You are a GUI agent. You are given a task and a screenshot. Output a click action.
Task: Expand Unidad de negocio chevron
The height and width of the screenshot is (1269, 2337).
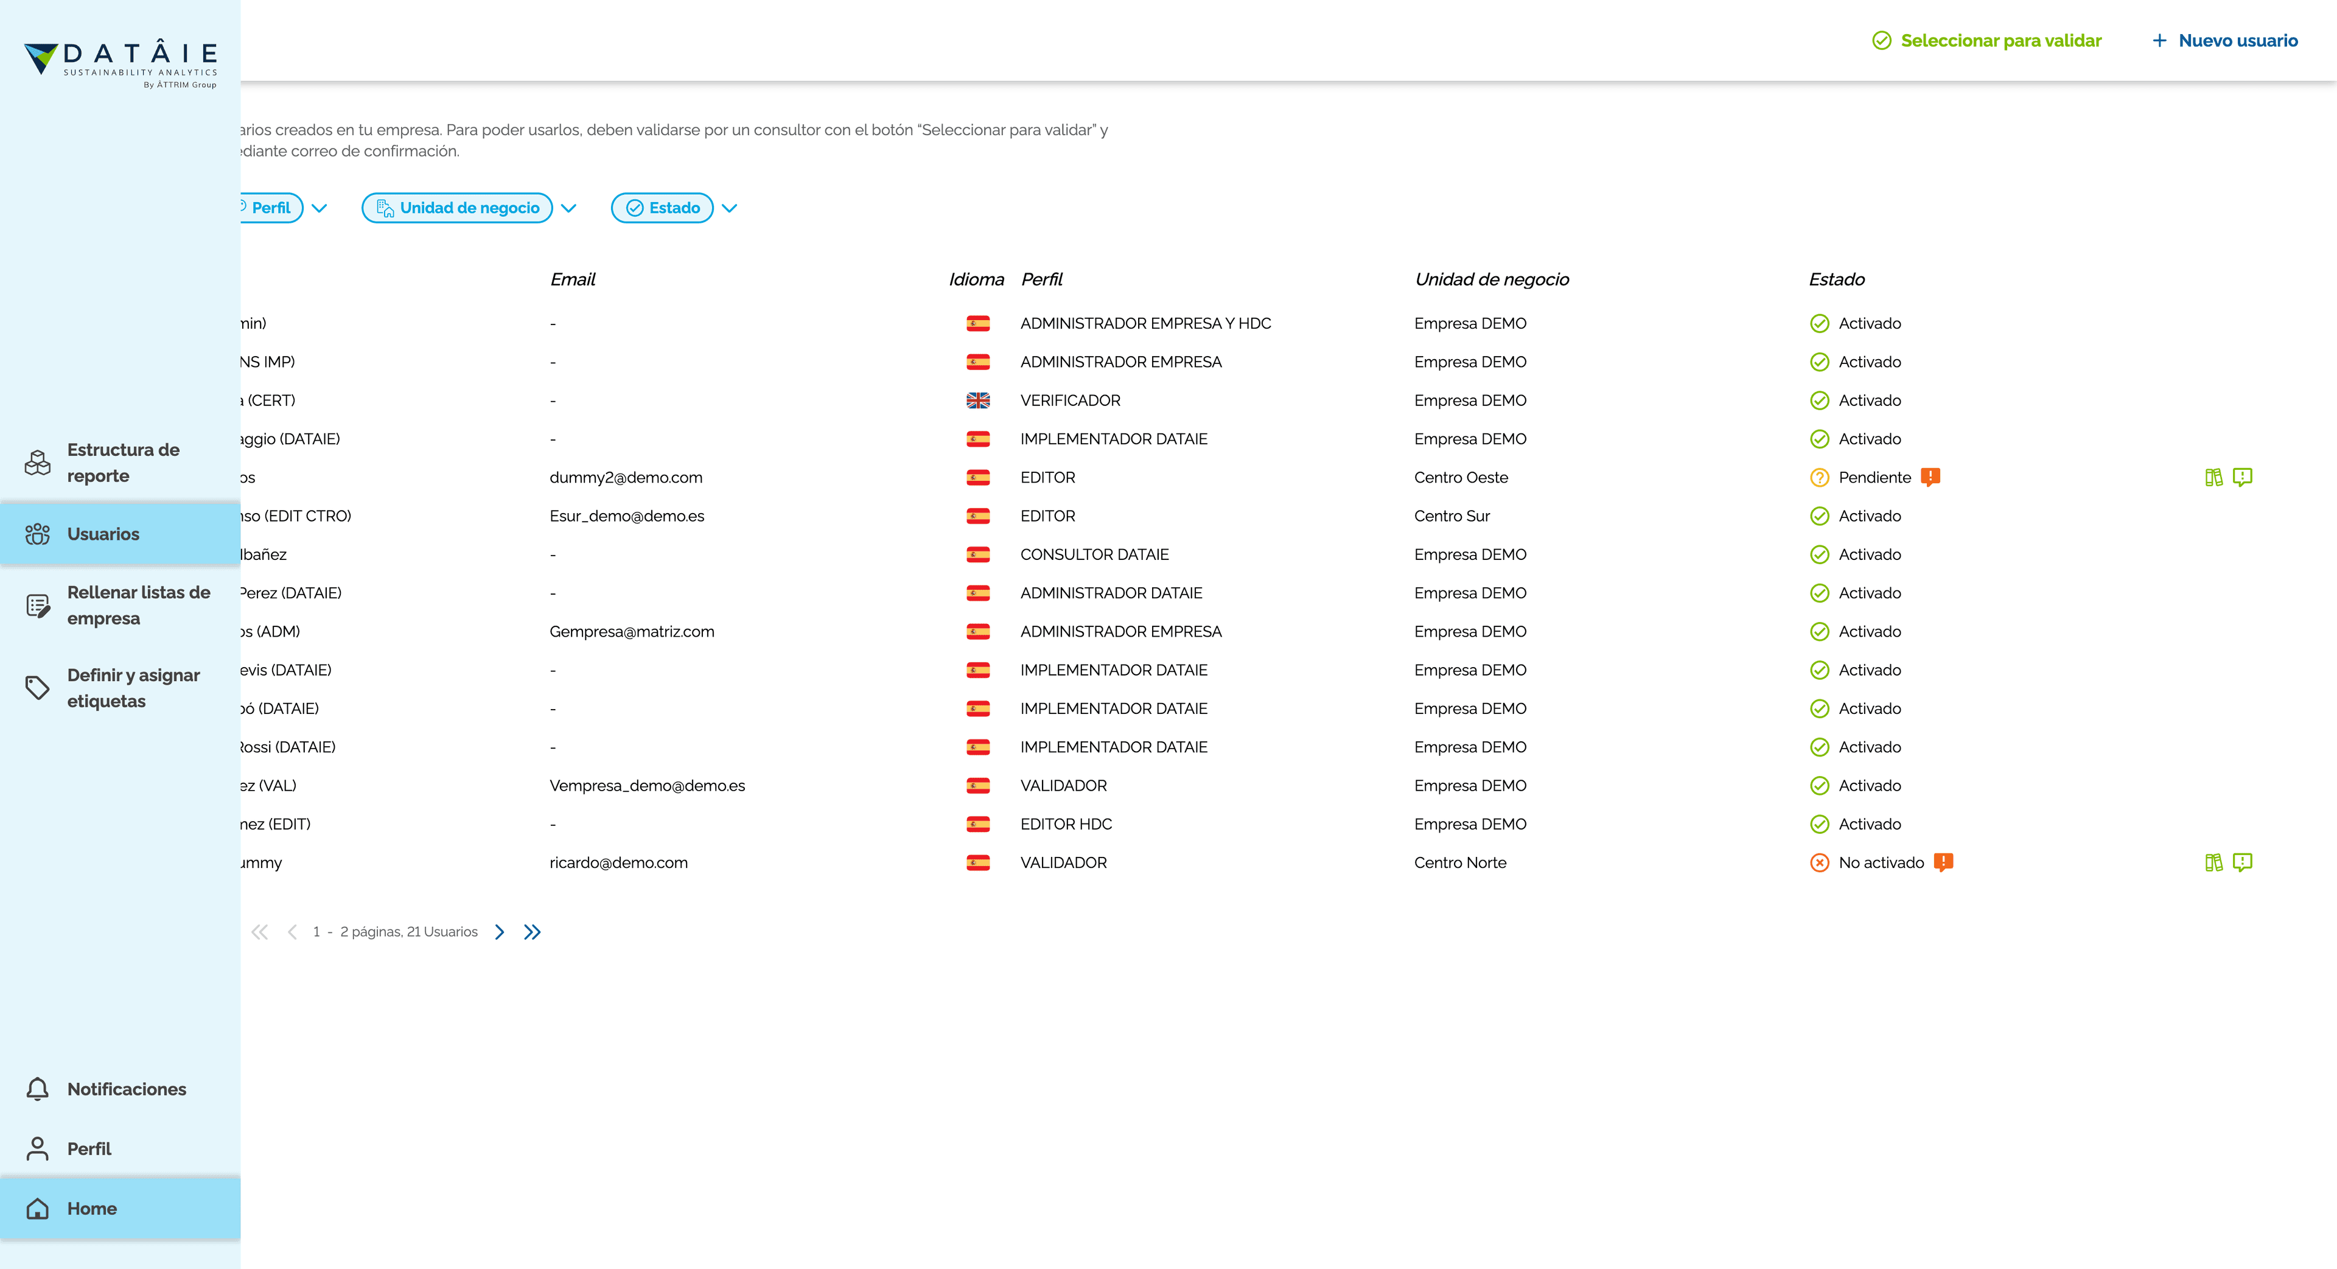[x=569, y=208]
